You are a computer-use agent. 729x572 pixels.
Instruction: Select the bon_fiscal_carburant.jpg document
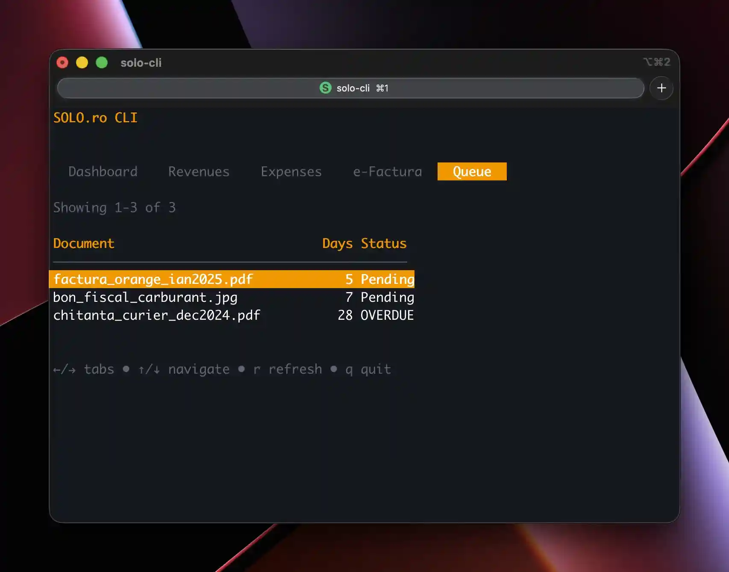click(x=145, y=297)
